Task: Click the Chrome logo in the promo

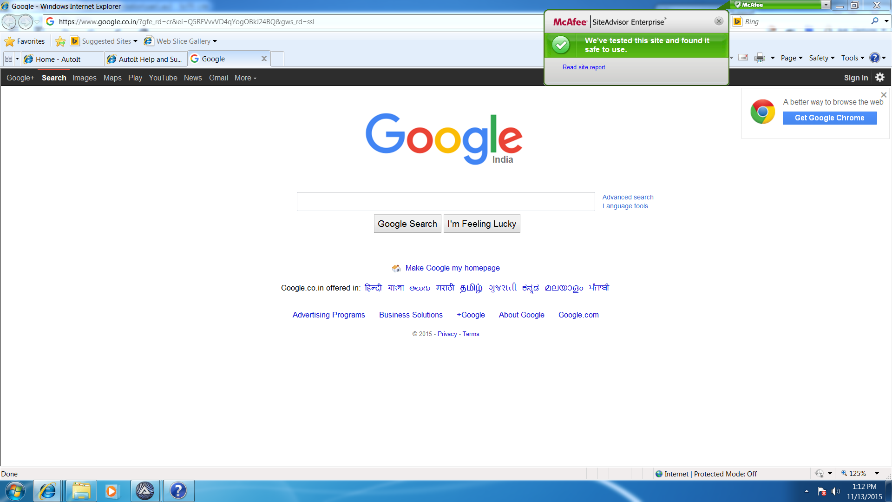Action: (762, 112)
